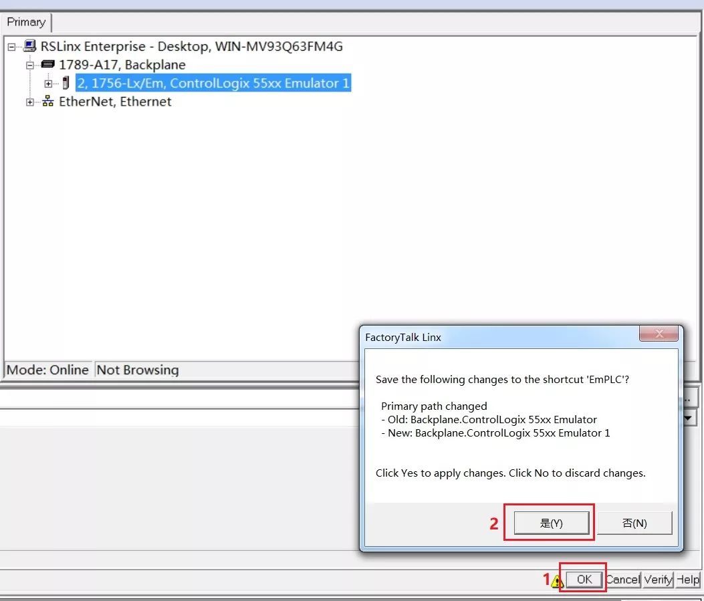Click 'Click Yes to apply changes' text

(x=511, y=473)
